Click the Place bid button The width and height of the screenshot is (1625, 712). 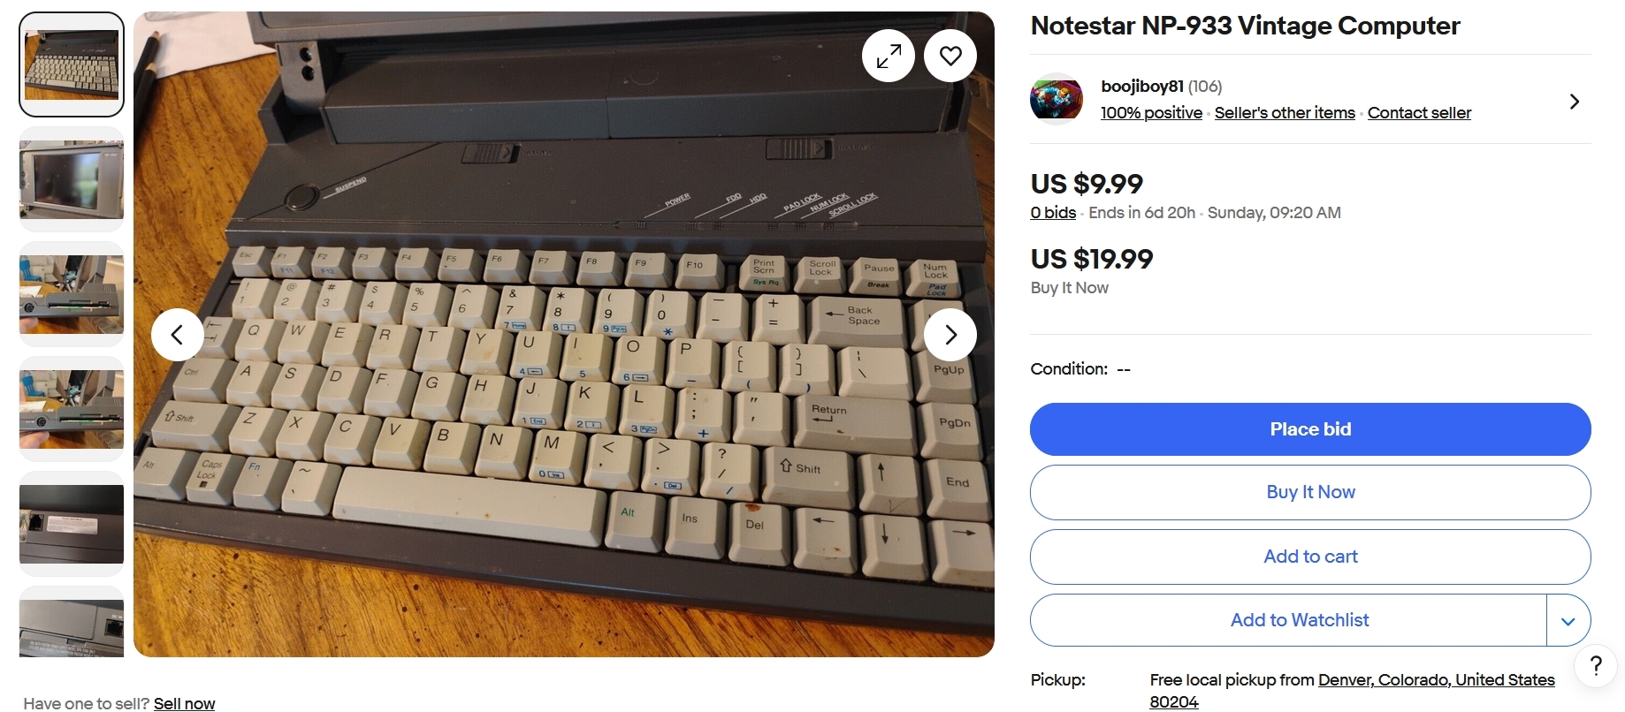click(x=1310, y=429)
